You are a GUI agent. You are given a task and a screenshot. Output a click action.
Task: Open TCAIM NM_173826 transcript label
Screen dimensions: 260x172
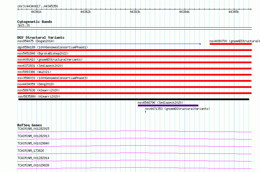pyautogui.click(x=31, y=151)
